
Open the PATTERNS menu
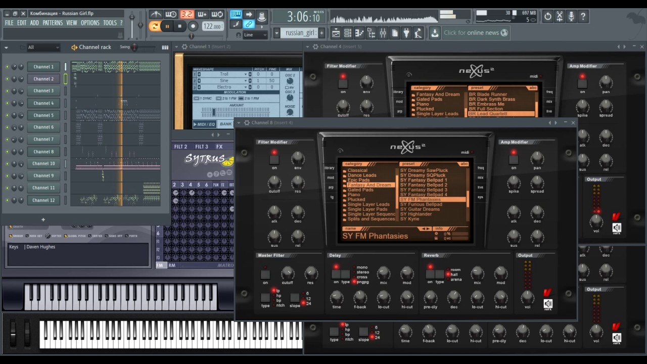pos(53,23)
